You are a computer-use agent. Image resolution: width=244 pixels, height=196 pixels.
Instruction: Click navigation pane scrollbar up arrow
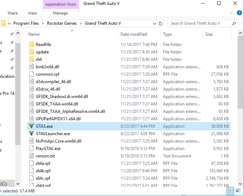pos(18,33)
